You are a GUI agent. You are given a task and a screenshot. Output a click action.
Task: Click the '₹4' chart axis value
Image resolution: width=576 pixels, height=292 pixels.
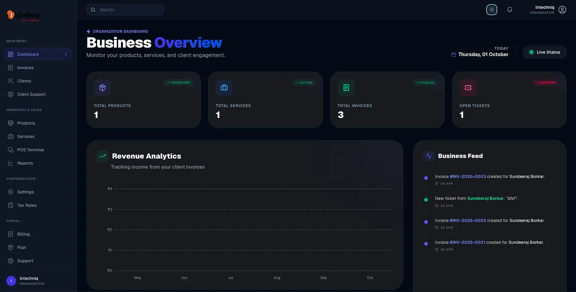tap(110, 189)
